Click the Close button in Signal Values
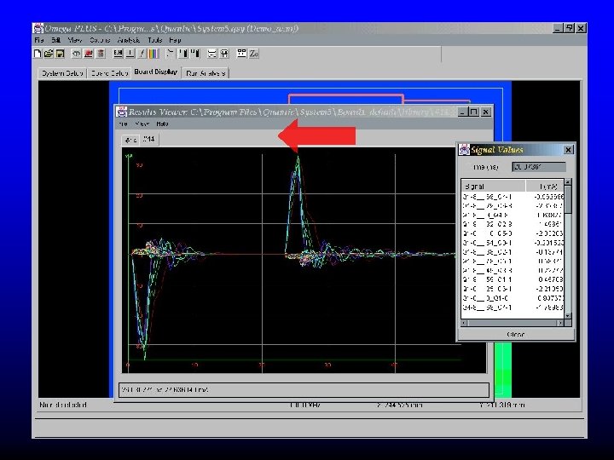Image resolution: width=614 pixels, height=460 pixels. click(516, 334)
